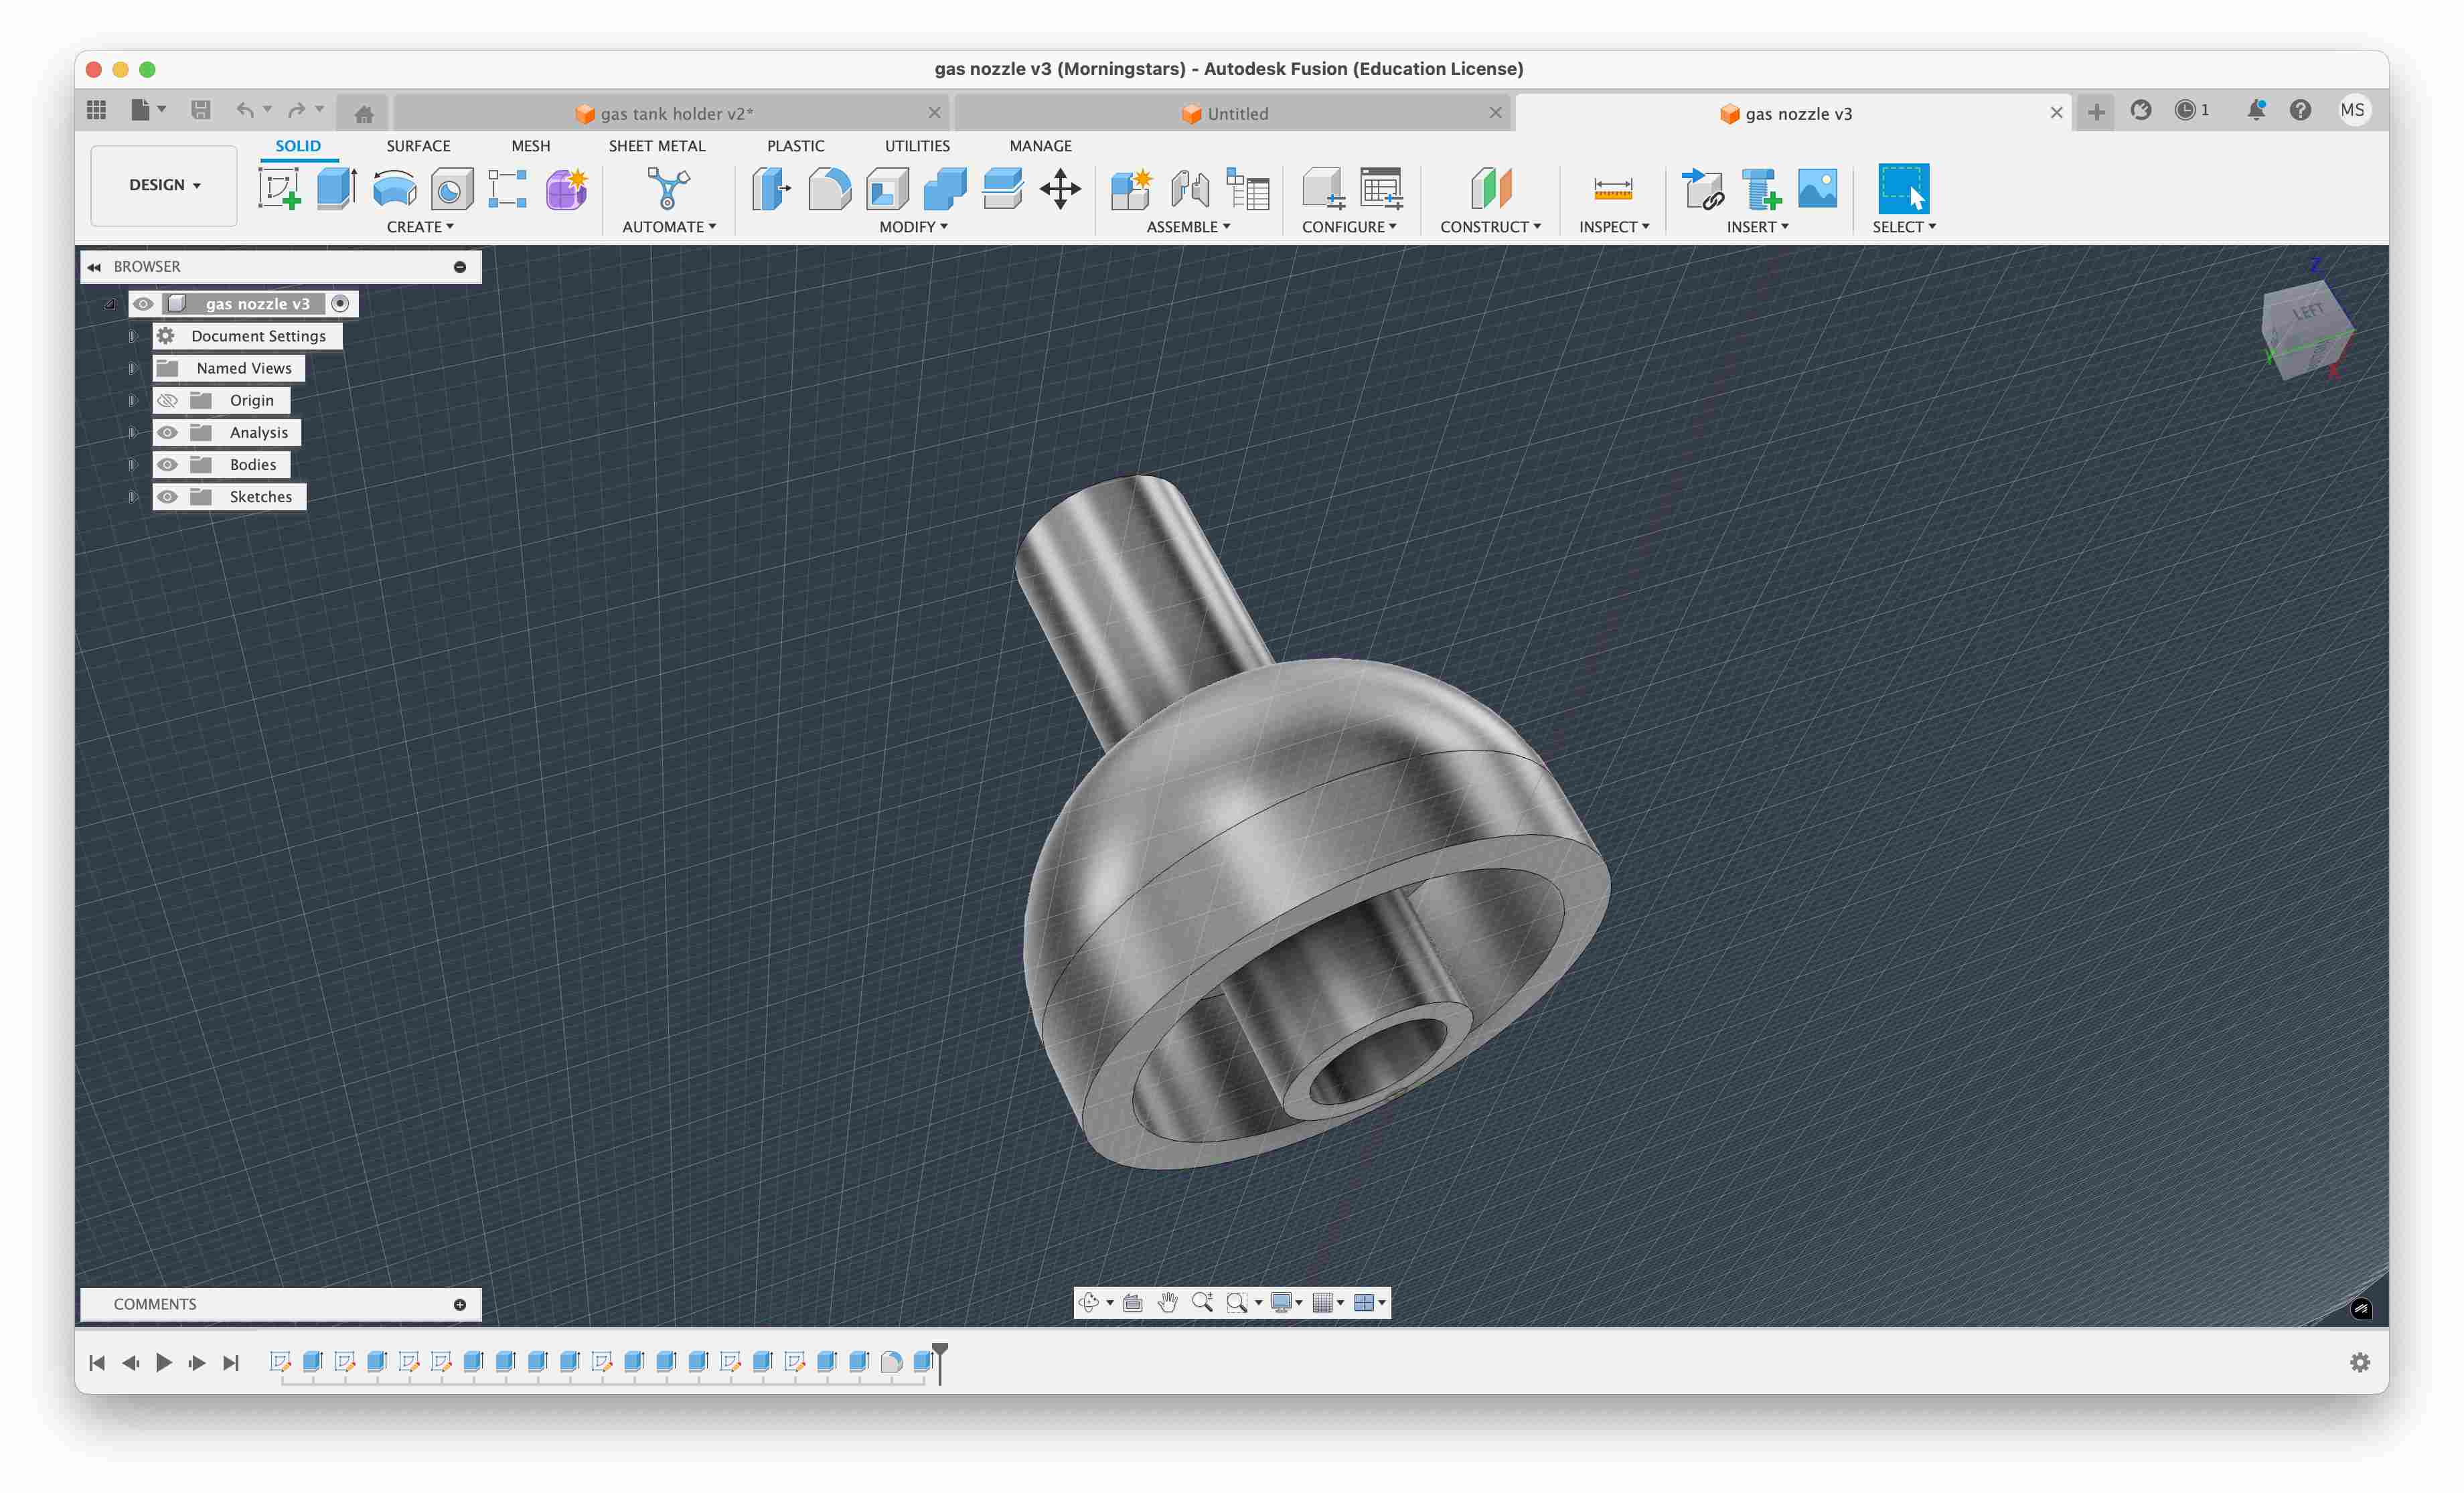Open timeline settings gear
The height and width of the screenshot is (1493, 2464).
click(2360, 1362)
